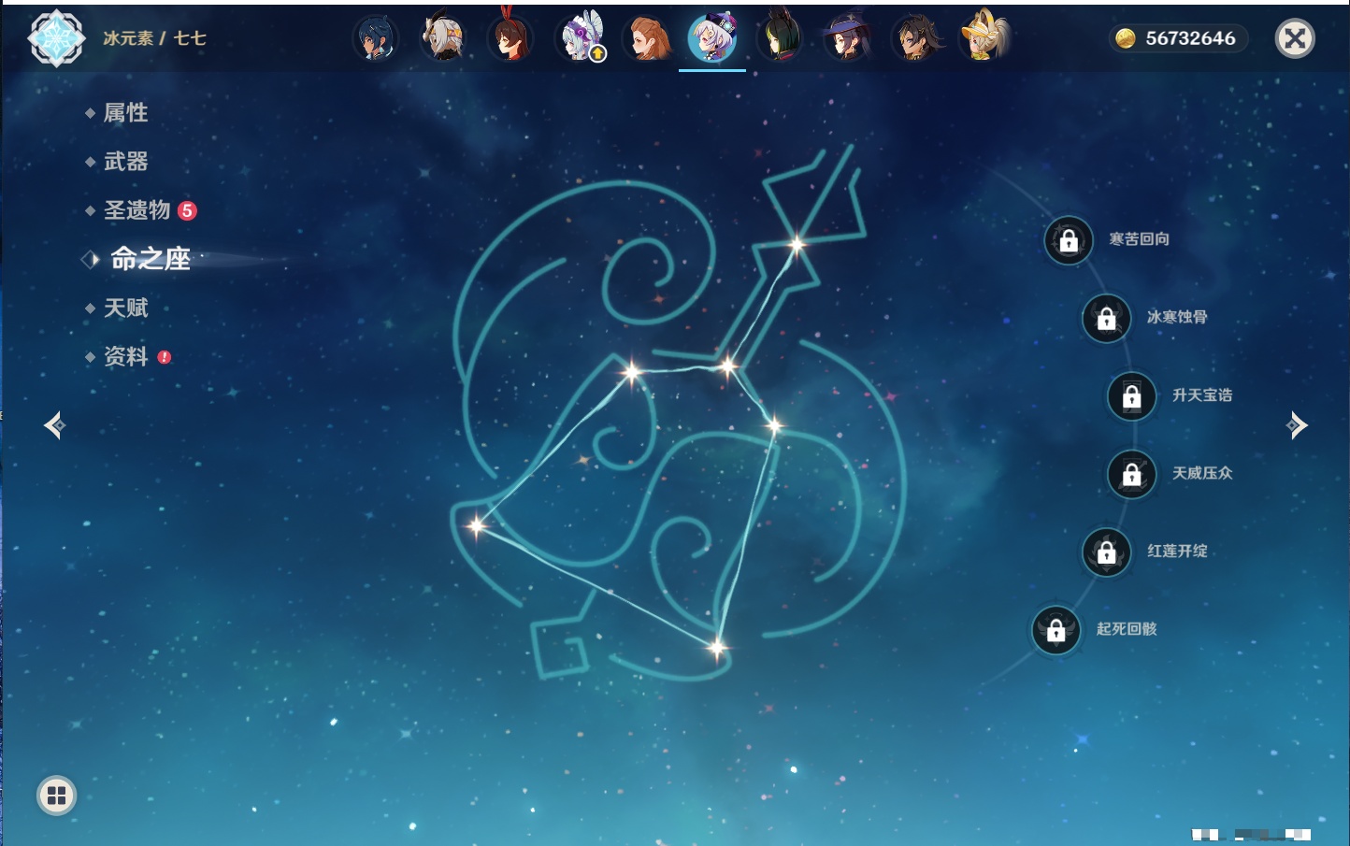The width and height of the screenshot is (1350, 846).
Task: Pick the blonde avatar with yellow cap
Action: click(984, 38)
